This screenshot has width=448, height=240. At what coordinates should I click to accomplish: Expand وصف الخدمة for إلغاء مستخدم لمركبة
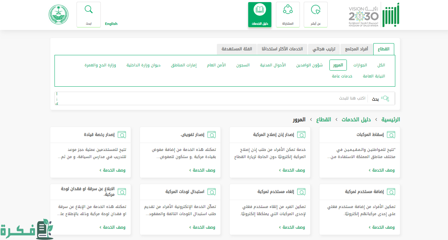(292, 227)
